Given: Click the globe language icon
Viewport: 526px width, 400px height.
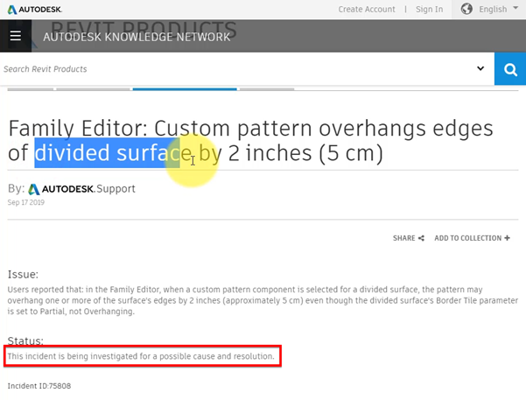Looking at the screenshot, I should click(x=466, y=9).
